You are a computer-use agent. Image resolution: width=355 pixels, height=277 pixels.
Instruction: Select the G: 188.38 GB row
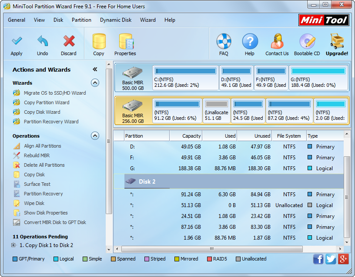229,168
